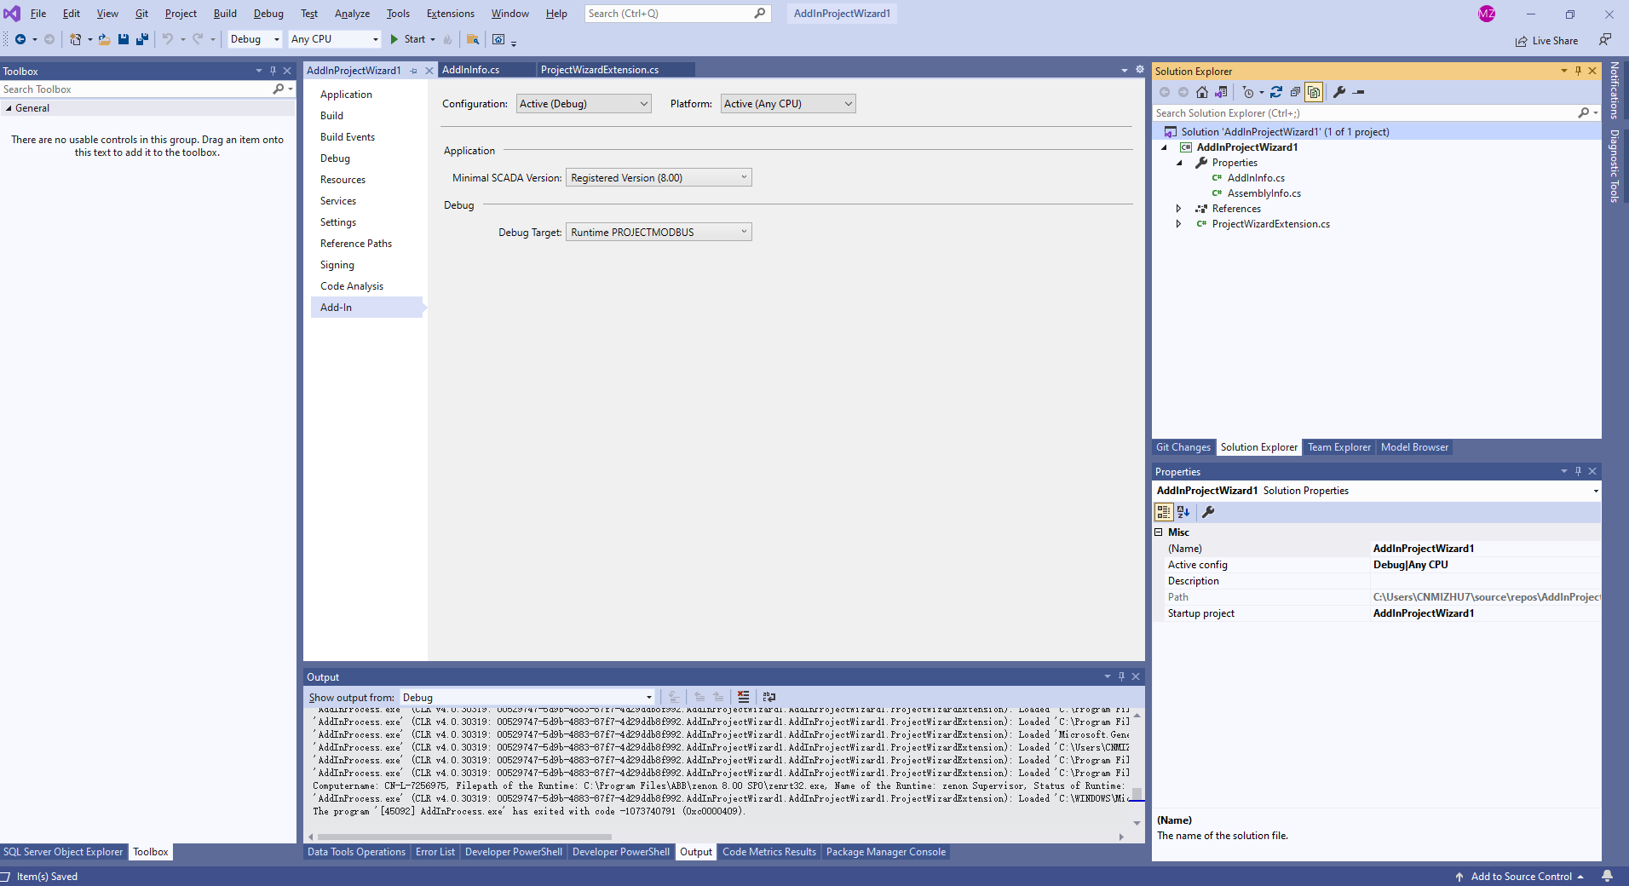The image size is (1629, 886).
Task: Click Pending Changes Filter clock icon
Action: [1248, 92]
